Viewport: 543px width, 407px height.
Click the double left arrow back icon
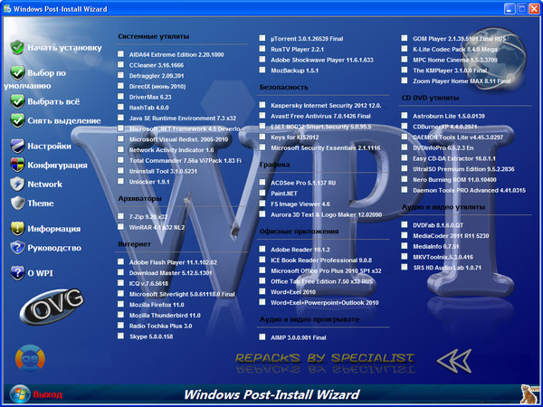[453, 361]
